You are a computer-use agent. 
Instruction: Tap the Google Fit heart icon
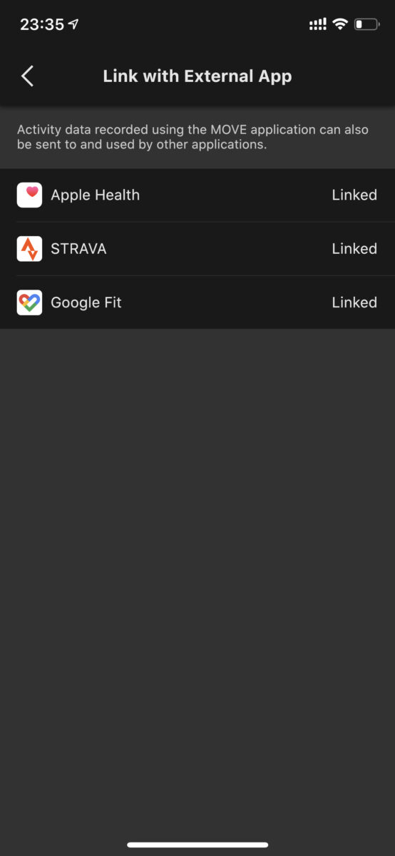tap(29, 302)
